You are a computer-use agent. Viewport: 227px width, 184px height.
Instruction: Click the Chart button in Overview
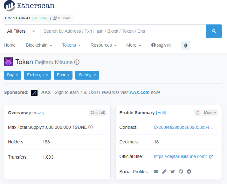click(x=98, y=113)
